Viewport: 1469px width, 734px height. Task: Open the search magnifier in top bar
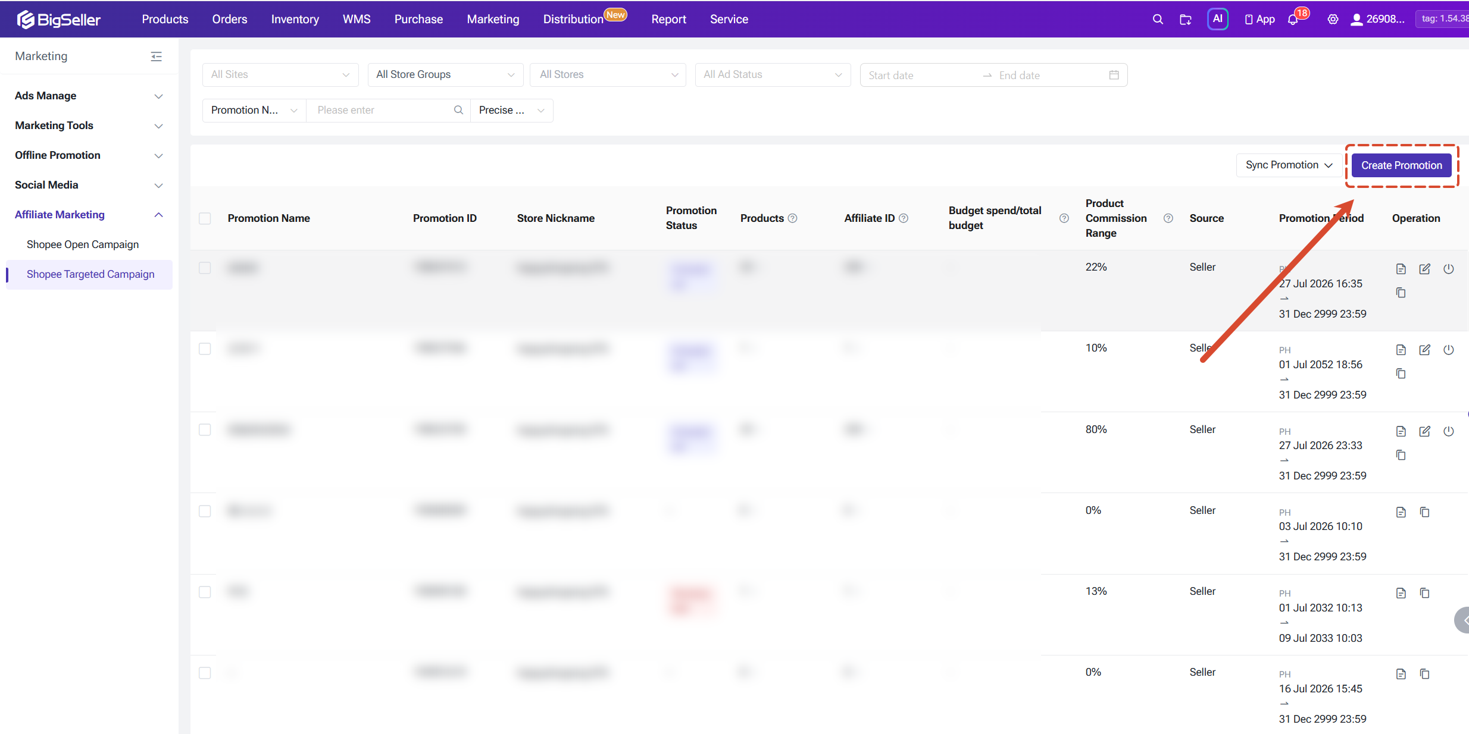coord(1157,19)
